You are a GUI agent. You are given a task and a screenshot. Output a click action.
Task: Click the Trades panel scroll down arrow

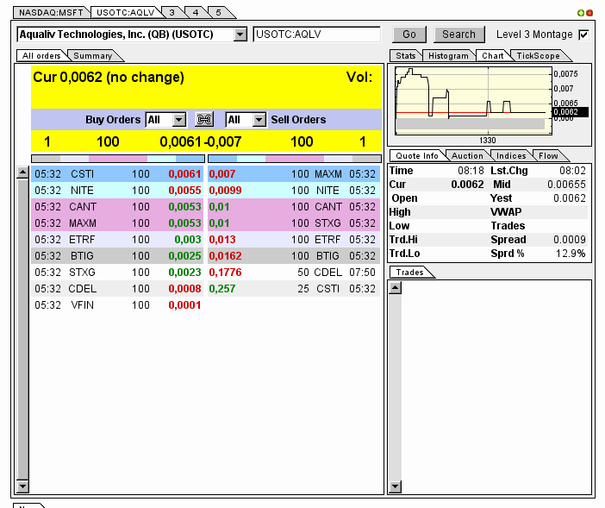tap(396, 487)
